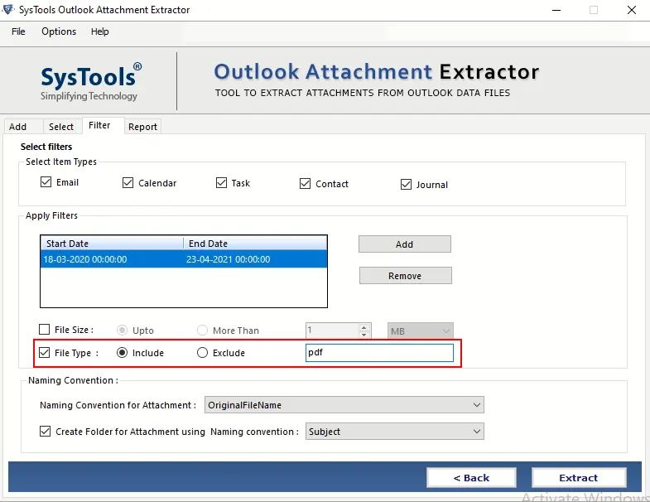
Task: Click the Add date filter button
Action: point(405,244)
